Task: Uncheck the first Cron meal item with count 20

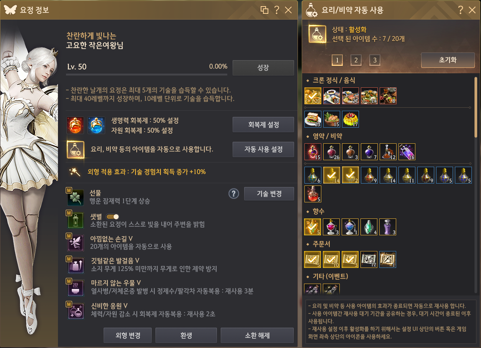Action: pos(312,96)
